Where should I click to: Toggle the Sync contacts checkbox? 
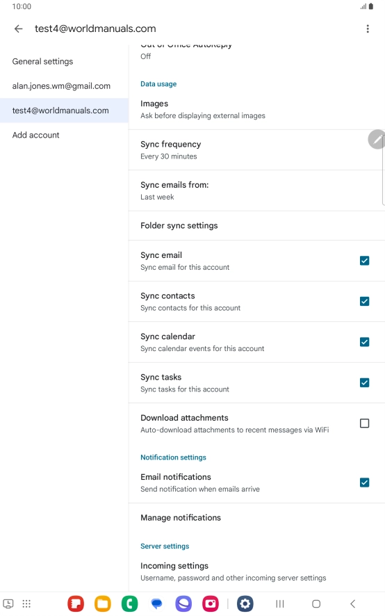click(x=365, y=301)
